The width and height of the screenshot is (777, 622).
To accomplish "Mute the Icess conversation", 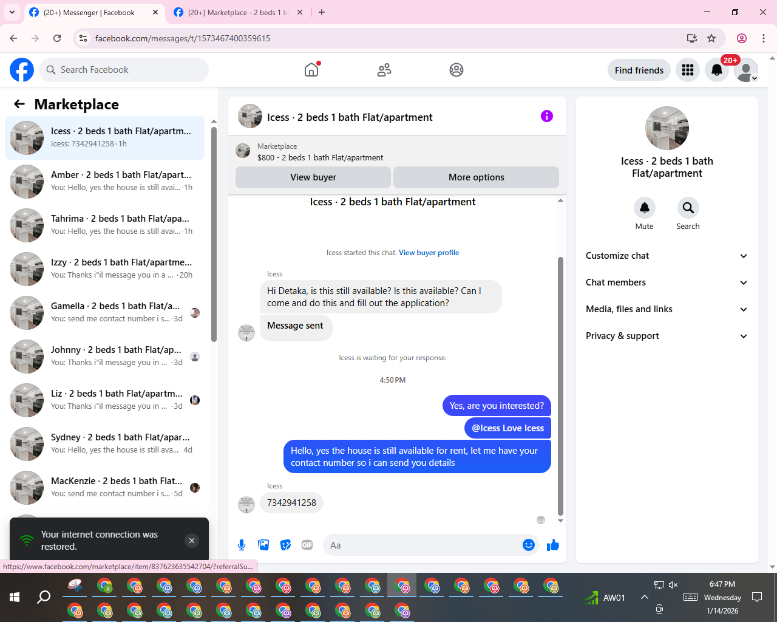I will coord(645,208).
